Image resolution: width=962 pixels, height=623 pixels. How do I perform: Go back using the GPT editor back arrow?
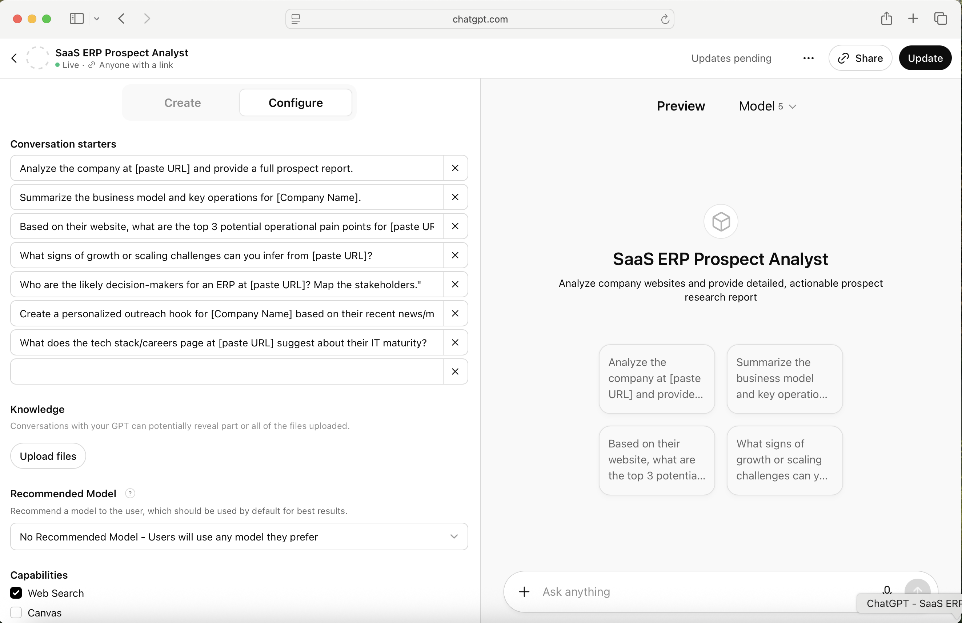pos(15,58)
